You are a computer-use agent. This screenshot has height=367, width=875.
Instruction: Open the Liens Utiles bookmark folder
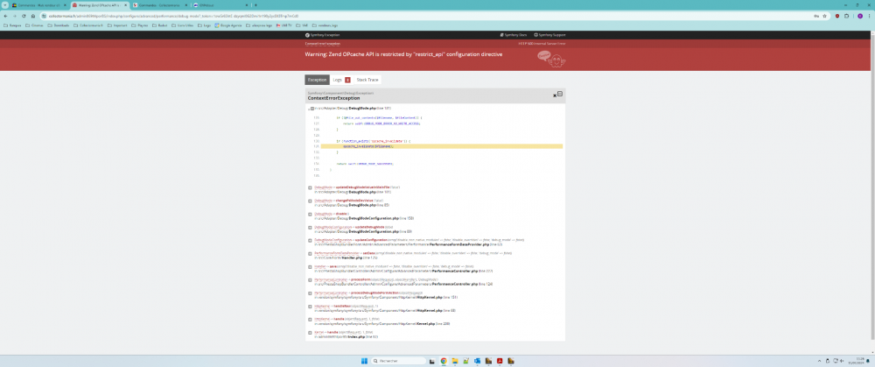[181, 25]
